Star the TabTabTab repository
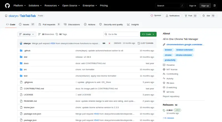 pos(209,16)
